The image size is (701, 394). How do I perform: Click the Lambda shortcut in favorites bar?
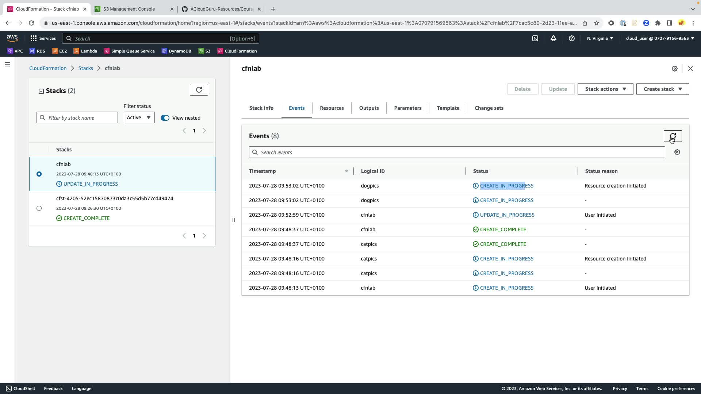(85, 51)
